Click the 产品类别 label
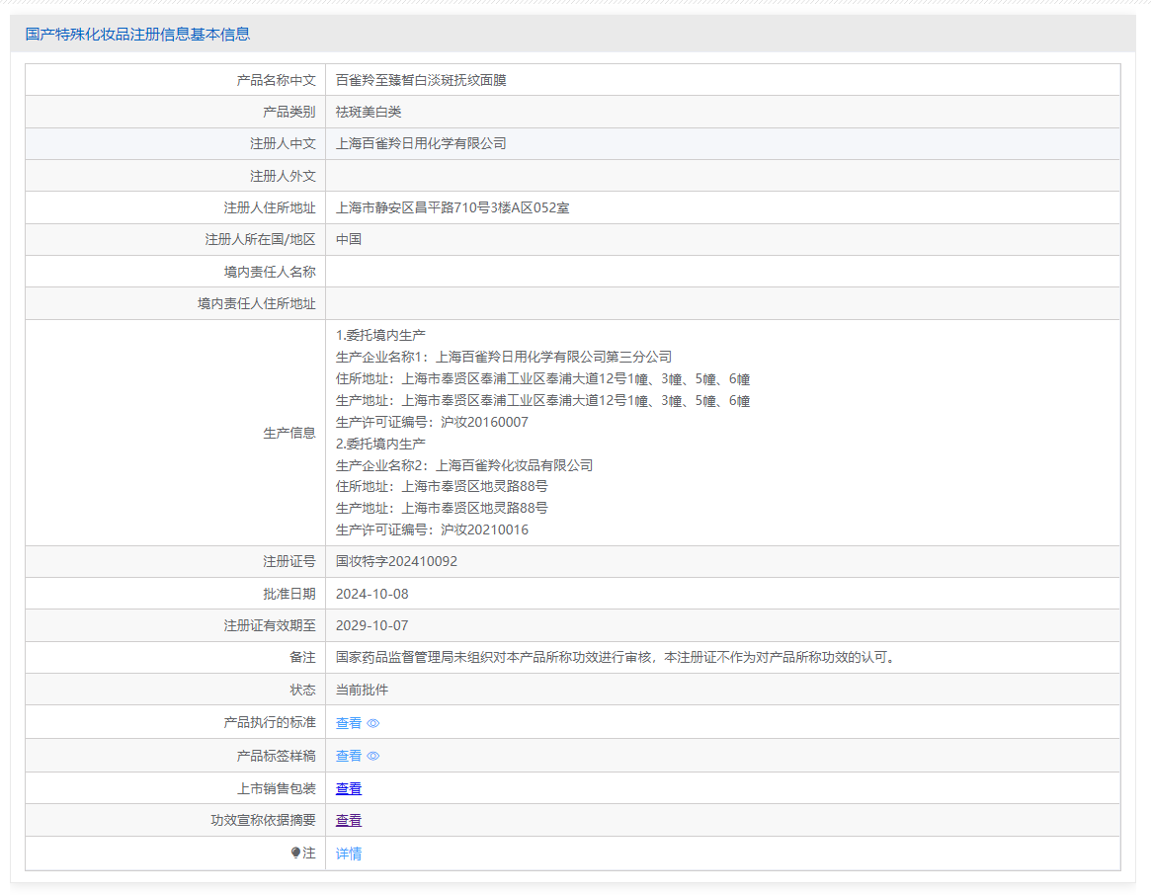Screen dimensions: 1151x895 (289, 112)
